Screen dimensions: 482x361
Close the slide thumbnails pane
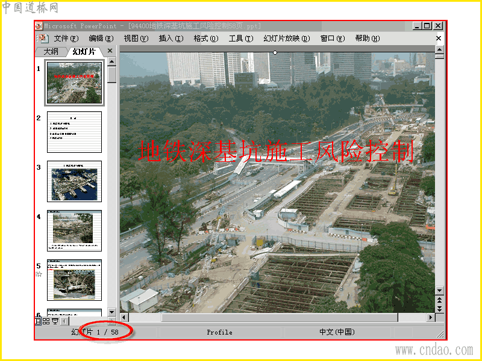pyautogui.click(x=110, y=51)
